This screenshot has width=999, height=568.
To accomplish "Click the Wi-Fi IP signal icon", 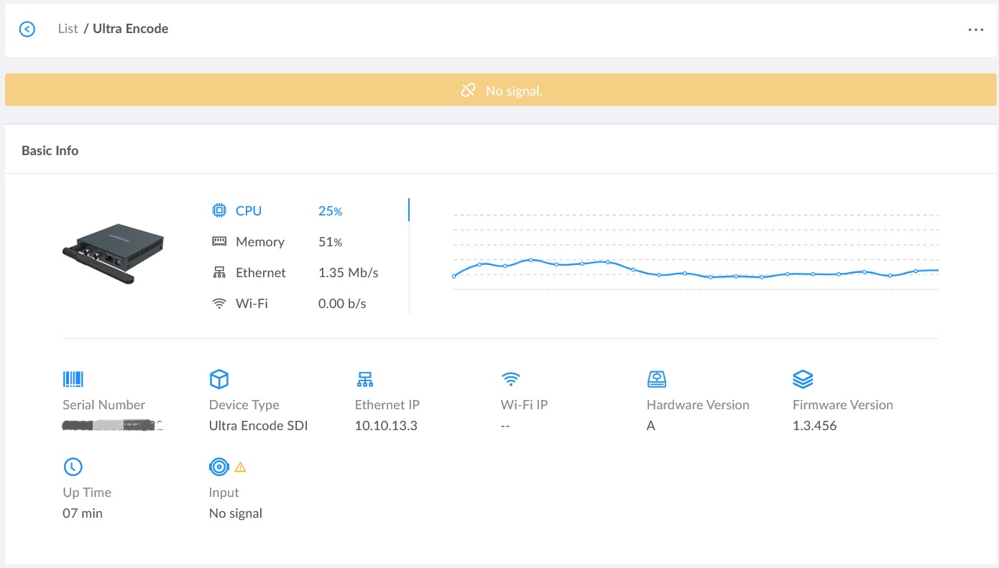I will (511, 379).
